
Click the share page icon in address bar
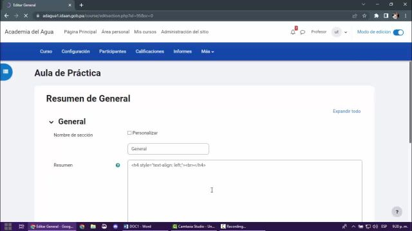coord(355,15)
